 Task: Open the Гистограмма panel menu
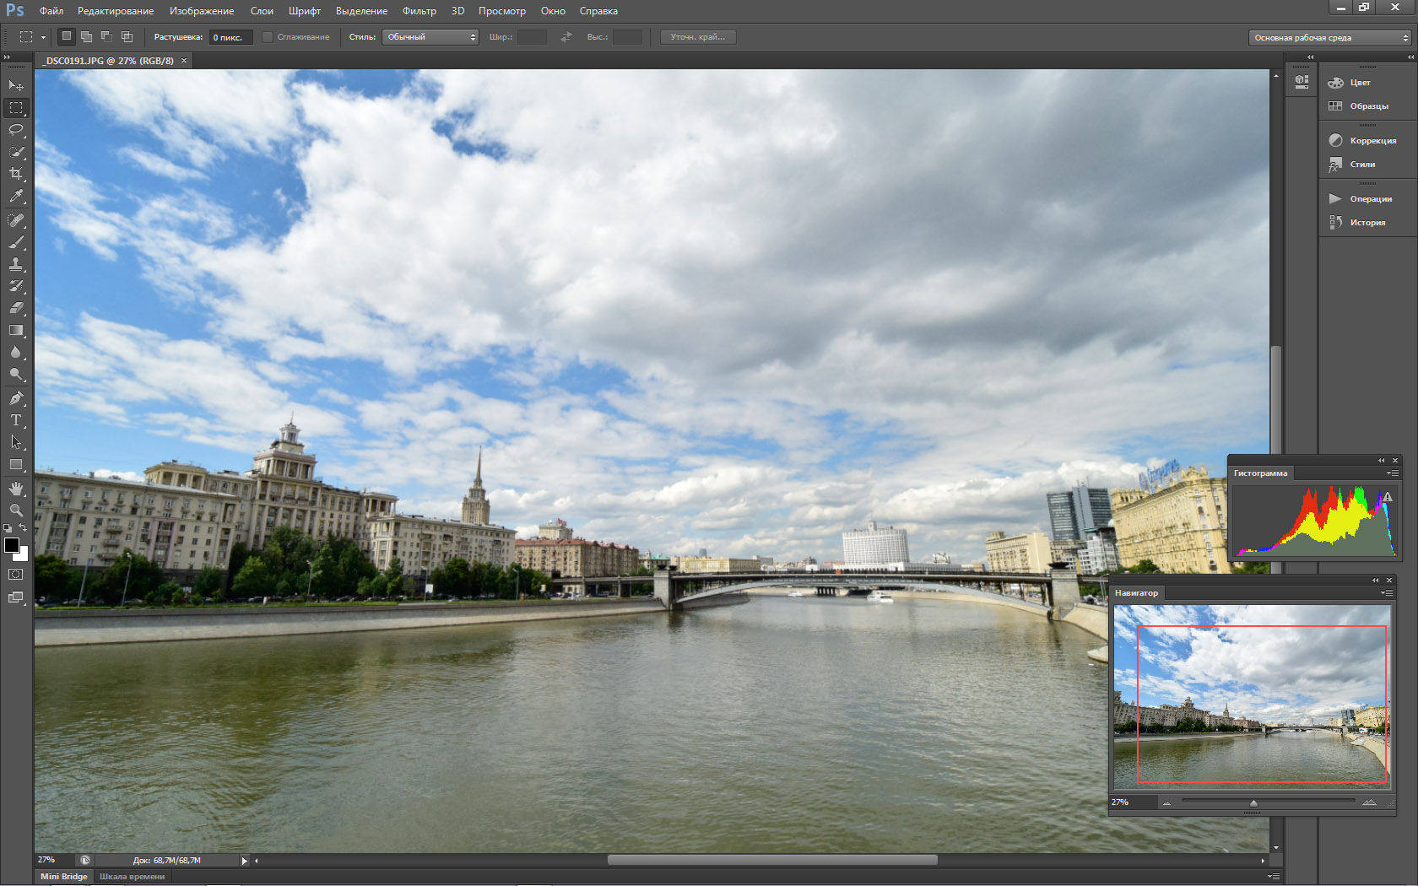point(1392,473)
